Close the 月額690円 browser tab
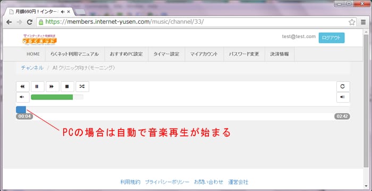372x191 pixels. tap(69, 12)
